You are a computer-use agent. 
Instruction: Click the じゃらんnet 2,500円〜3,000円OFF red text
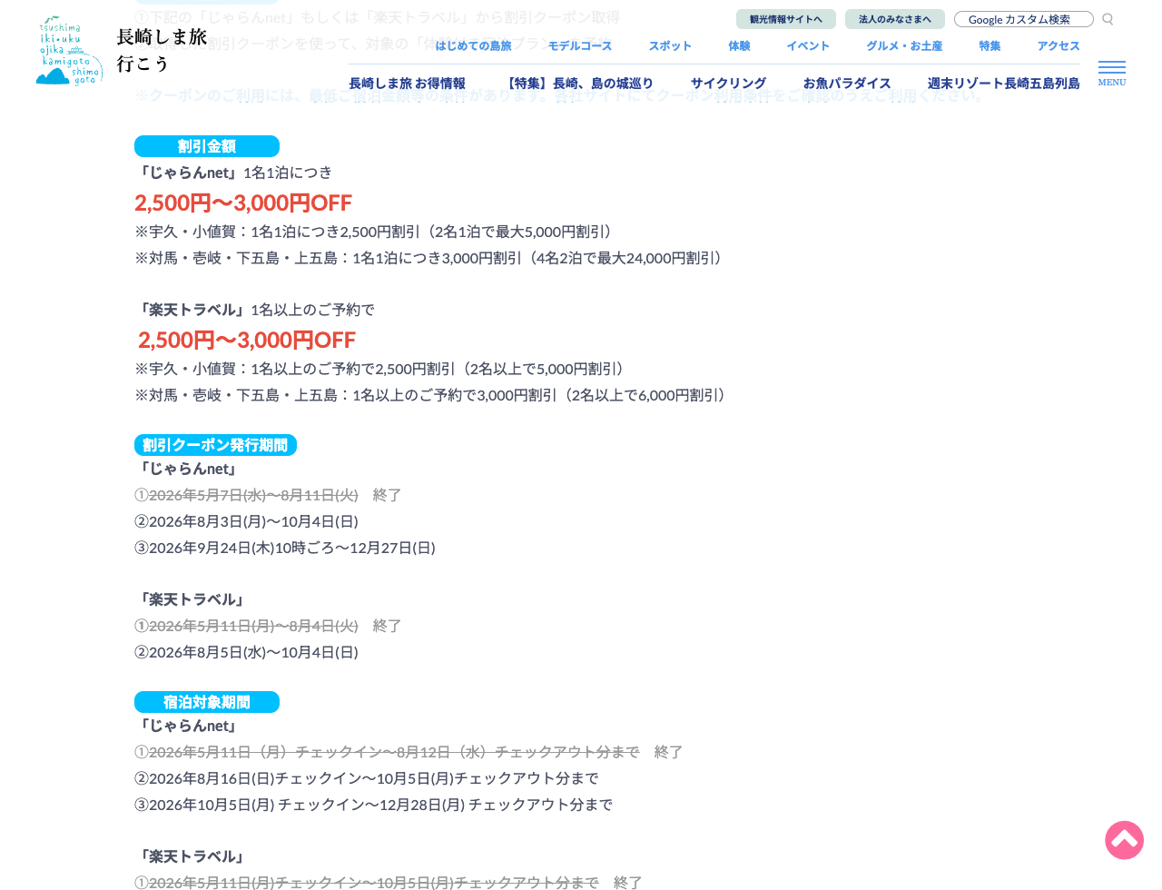coord(243,203)
